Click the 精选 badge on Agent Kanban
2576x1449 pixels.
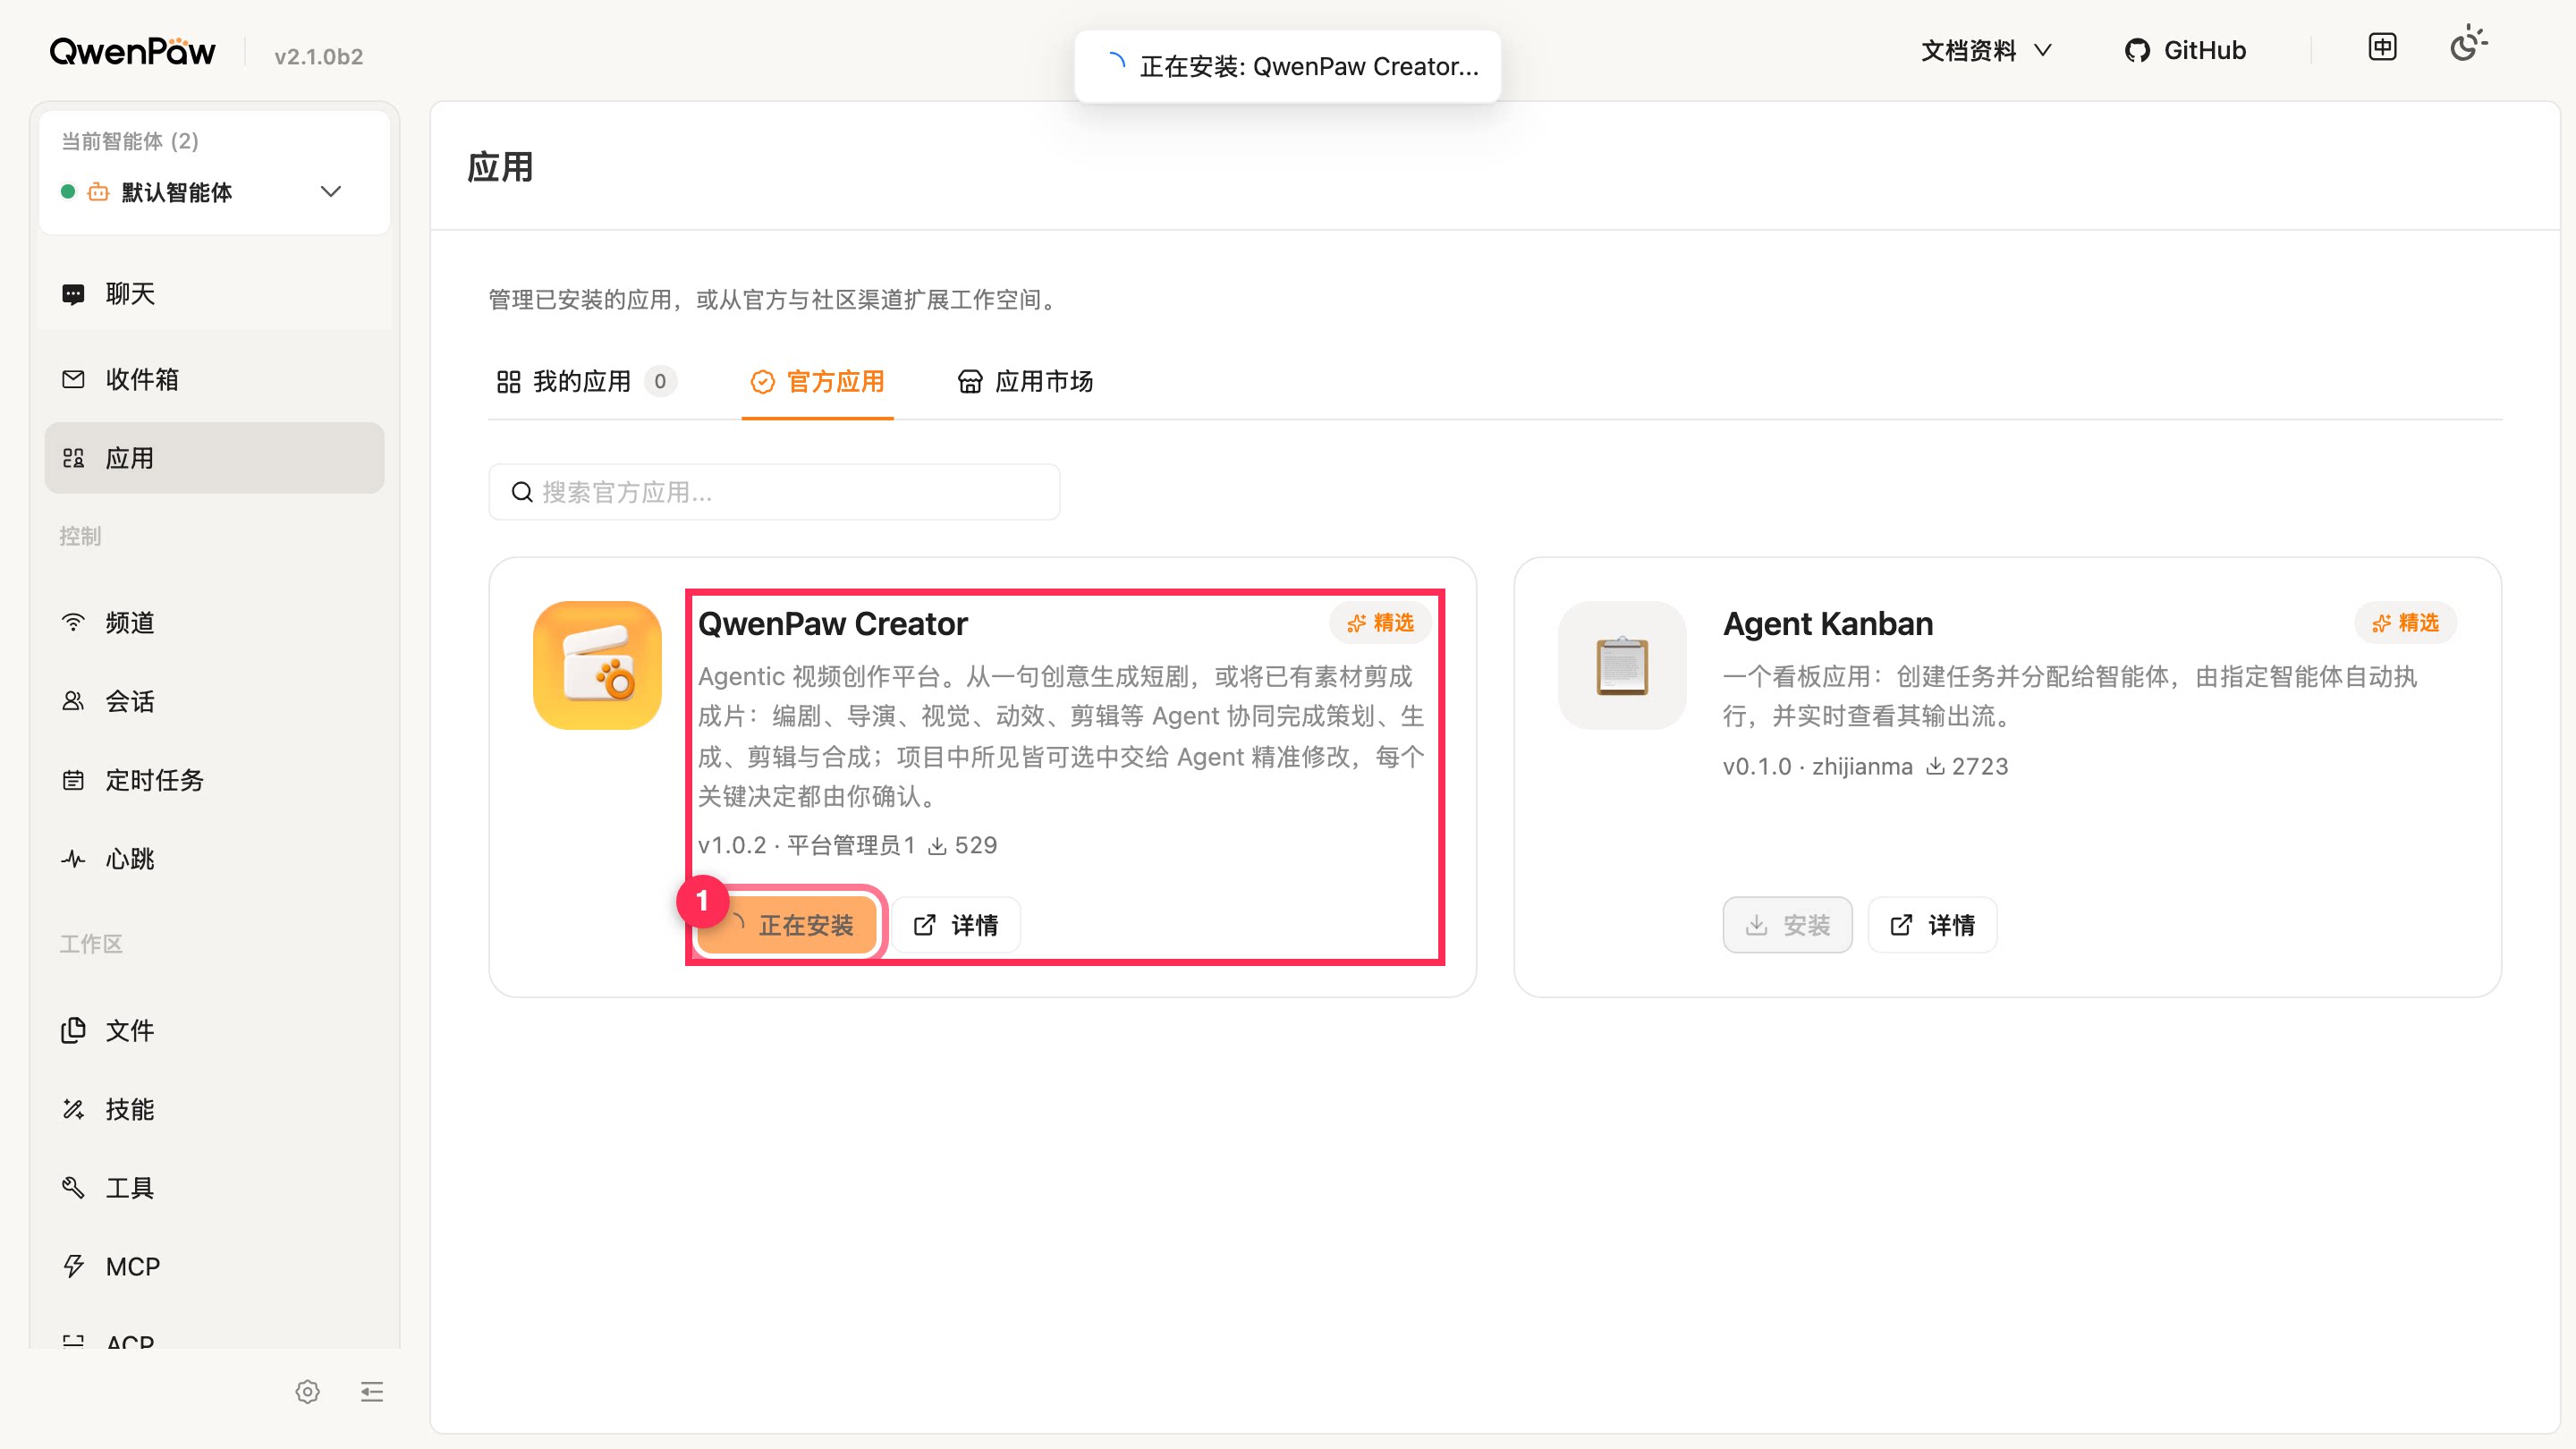point(2405,623)
